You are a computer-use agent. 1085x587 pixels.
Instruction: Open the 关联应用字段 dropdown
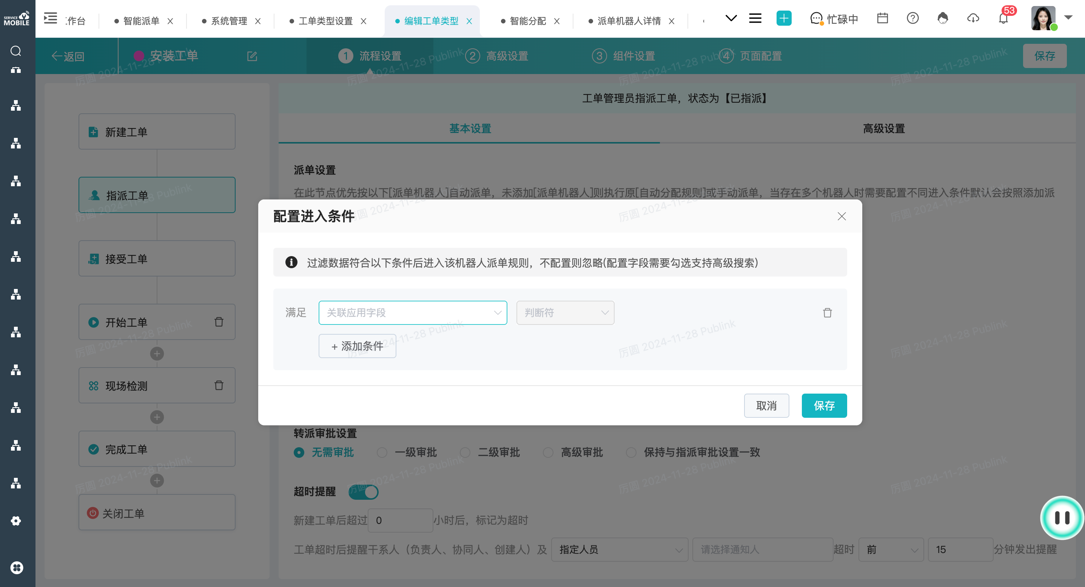(413, 313)
